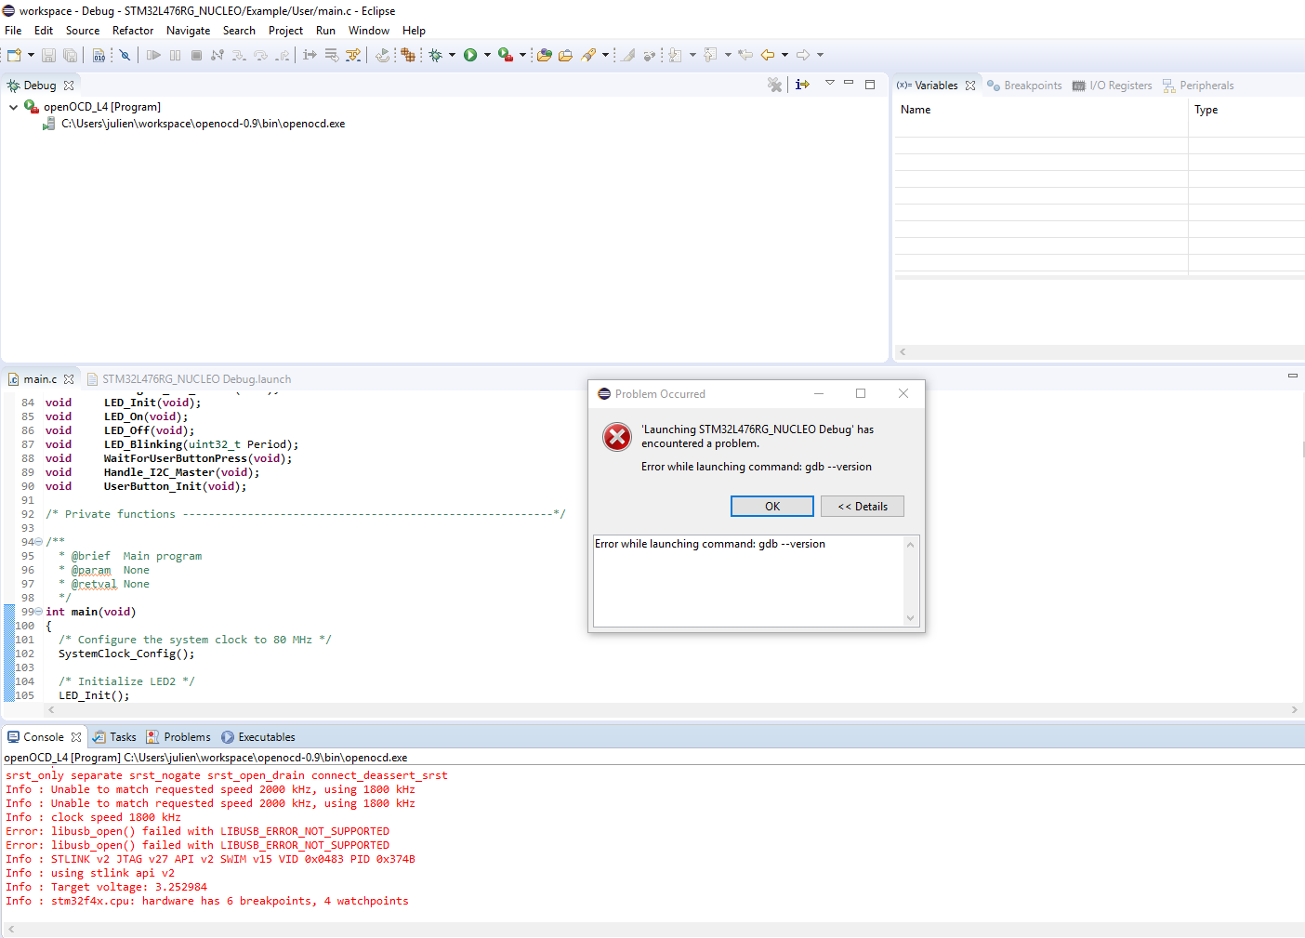Switch to the Executables tab
The height and width of the screenshot is (938, 1305).
pyautogui.click(x=258, y=737)
